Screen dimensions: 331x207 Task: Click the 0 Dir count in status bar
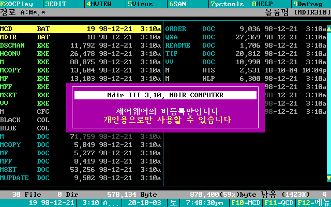(x=68, y=195)
